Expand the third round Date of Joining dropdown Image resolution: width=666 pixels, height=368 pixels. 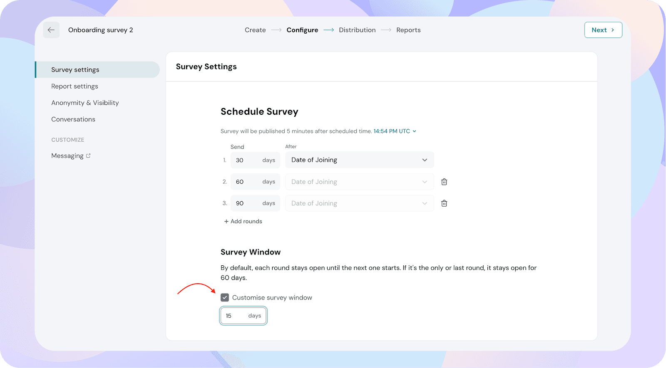(x=359, y=203)
